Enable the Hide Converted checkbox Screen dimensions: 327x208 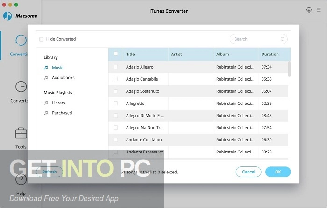coord(41,39)
